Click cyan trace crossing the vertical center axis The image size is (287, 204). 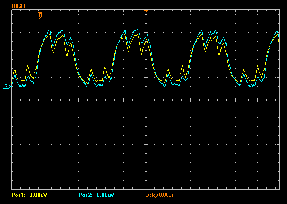click(146, 38)
